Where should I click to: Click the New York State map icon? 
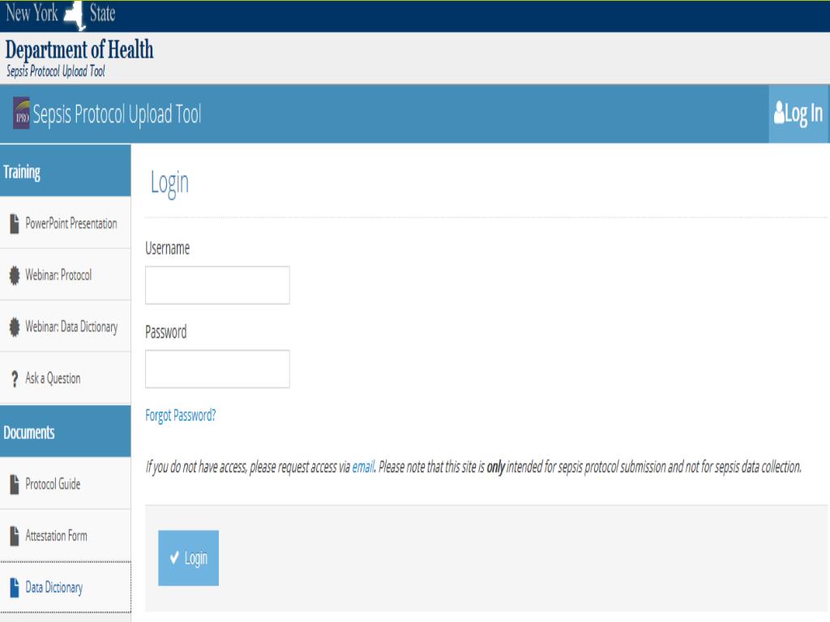click(75, 15)
